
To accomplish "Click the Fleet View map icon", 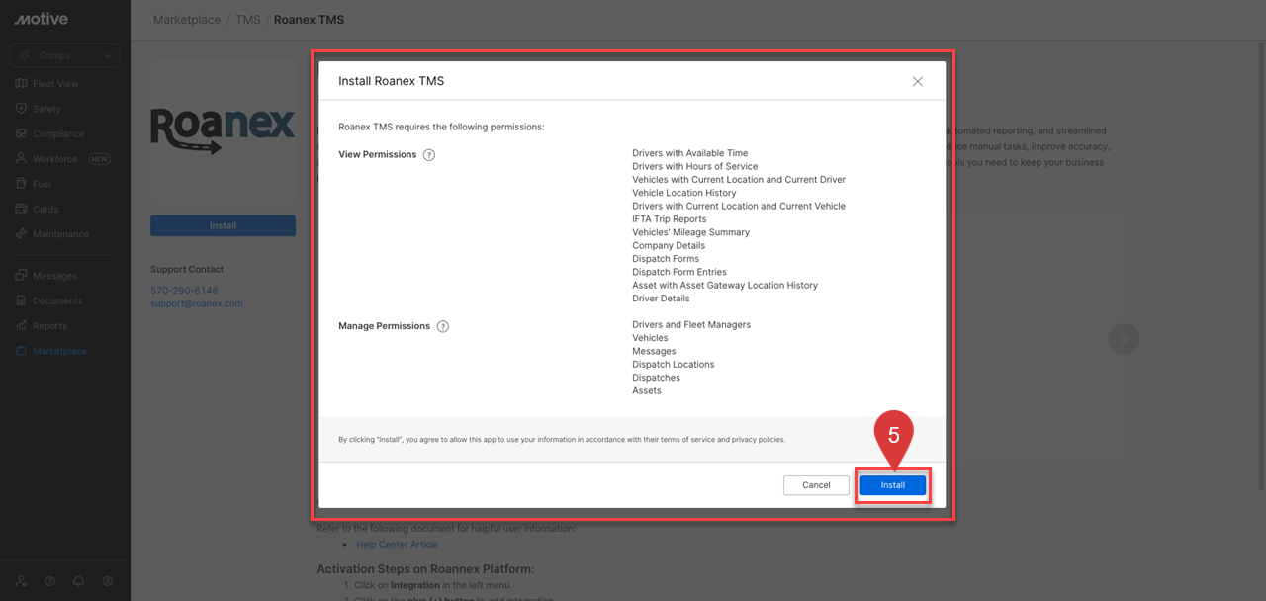I will [x=22, y=84].
